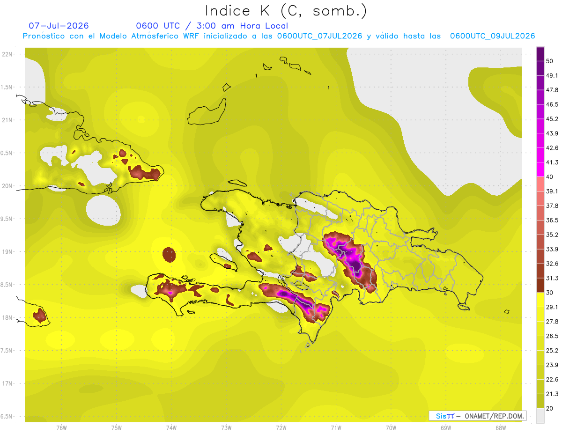The height and width of the screenshot is (434, 562).
Task: Pick the bright yellow swatch between 29.1 and 30
Action: point(540,300)
